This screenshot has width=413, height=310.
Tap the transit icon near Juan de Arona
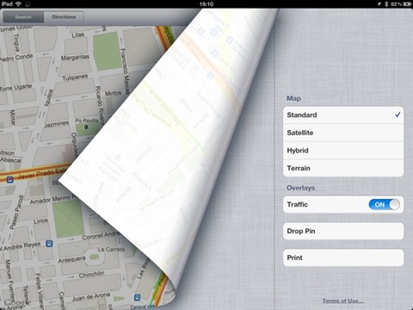138,297
